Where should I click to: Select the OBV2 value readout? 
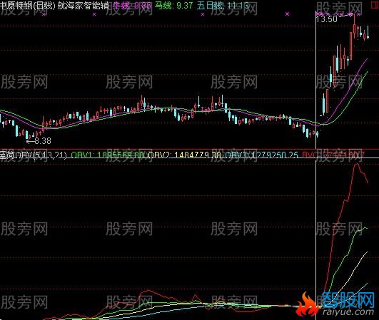click(184, 155)
